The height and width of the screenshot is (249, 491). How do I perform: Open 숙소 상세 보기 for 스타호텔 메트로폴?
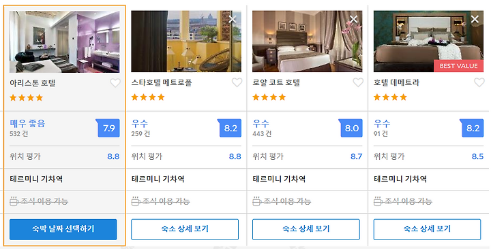click(185, 229)
